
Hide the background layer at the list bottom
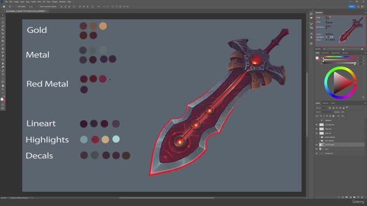point(317,153)
